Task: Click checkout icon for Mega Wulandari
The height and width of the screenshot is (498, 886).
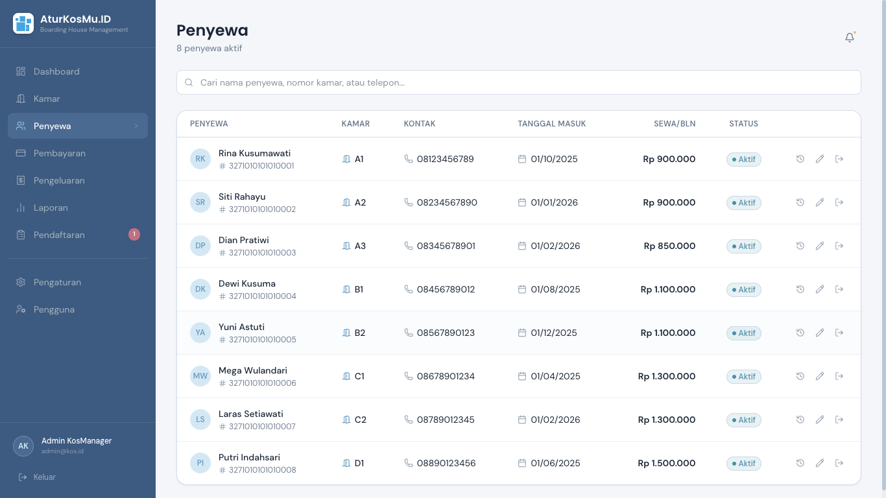Action: (839, 376)
